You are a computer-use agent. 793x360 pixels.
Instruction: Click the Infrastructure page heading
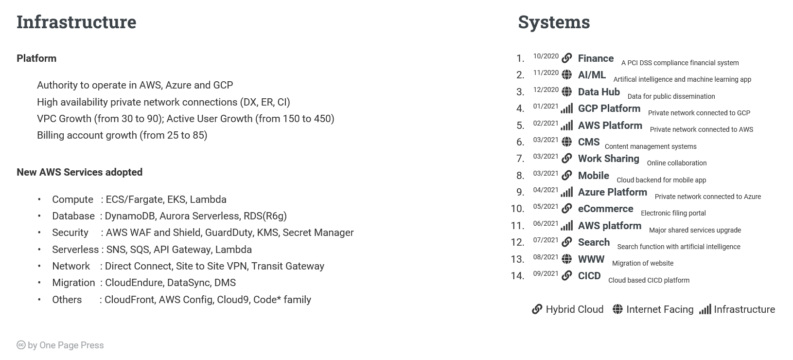coord(76,22)
